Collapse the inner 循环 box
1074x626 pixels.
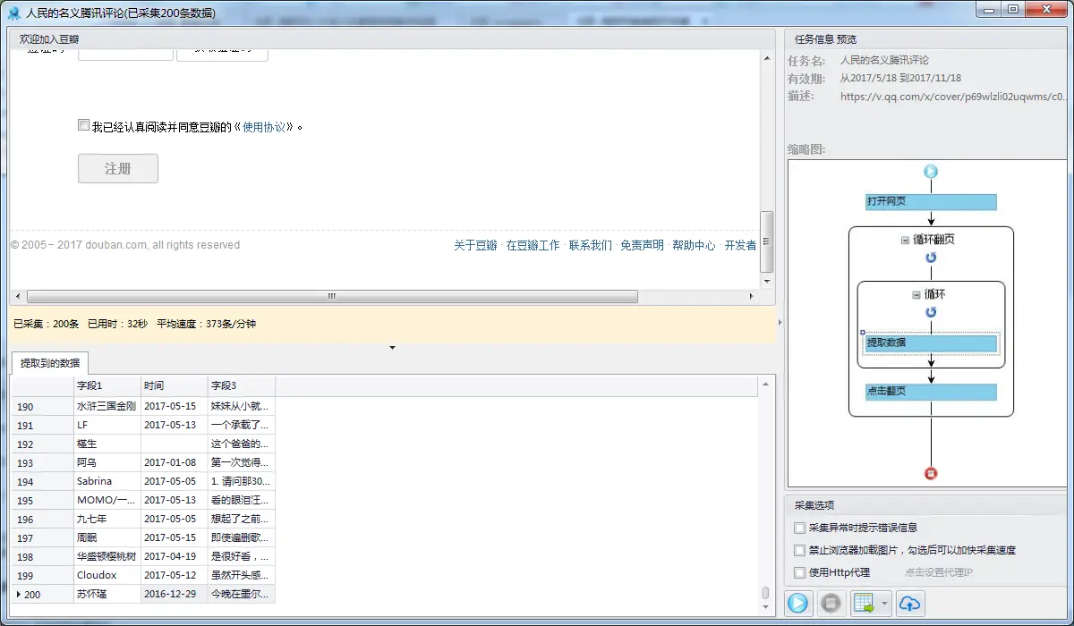916,294
